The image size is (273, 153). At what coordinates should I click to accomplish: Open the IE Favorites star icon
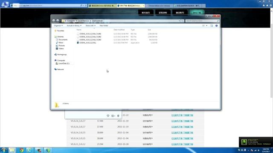(267, 6)
